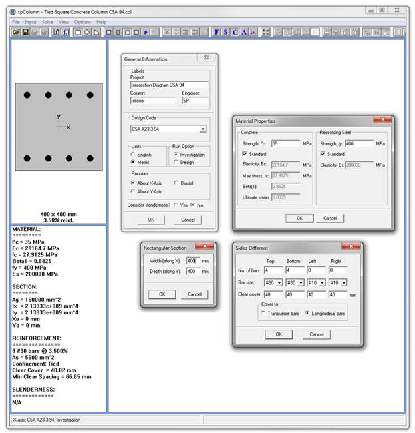Click the Depth (along Y) field
415x433 pixels.
coord(193,271)
